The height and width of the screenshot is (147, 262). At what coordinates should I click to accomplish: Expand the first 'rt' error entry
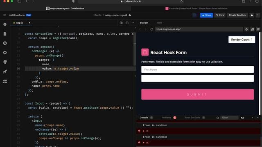click(x=144, y=131)
